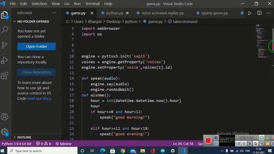Open the Explorer view in activity bar
Image resolution: width=274 pixels, height=154 pixels.
coord(5,15)
